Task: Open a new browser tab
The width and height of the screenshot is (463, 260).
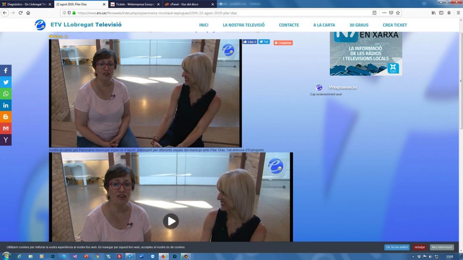Action: pos(221,4)
